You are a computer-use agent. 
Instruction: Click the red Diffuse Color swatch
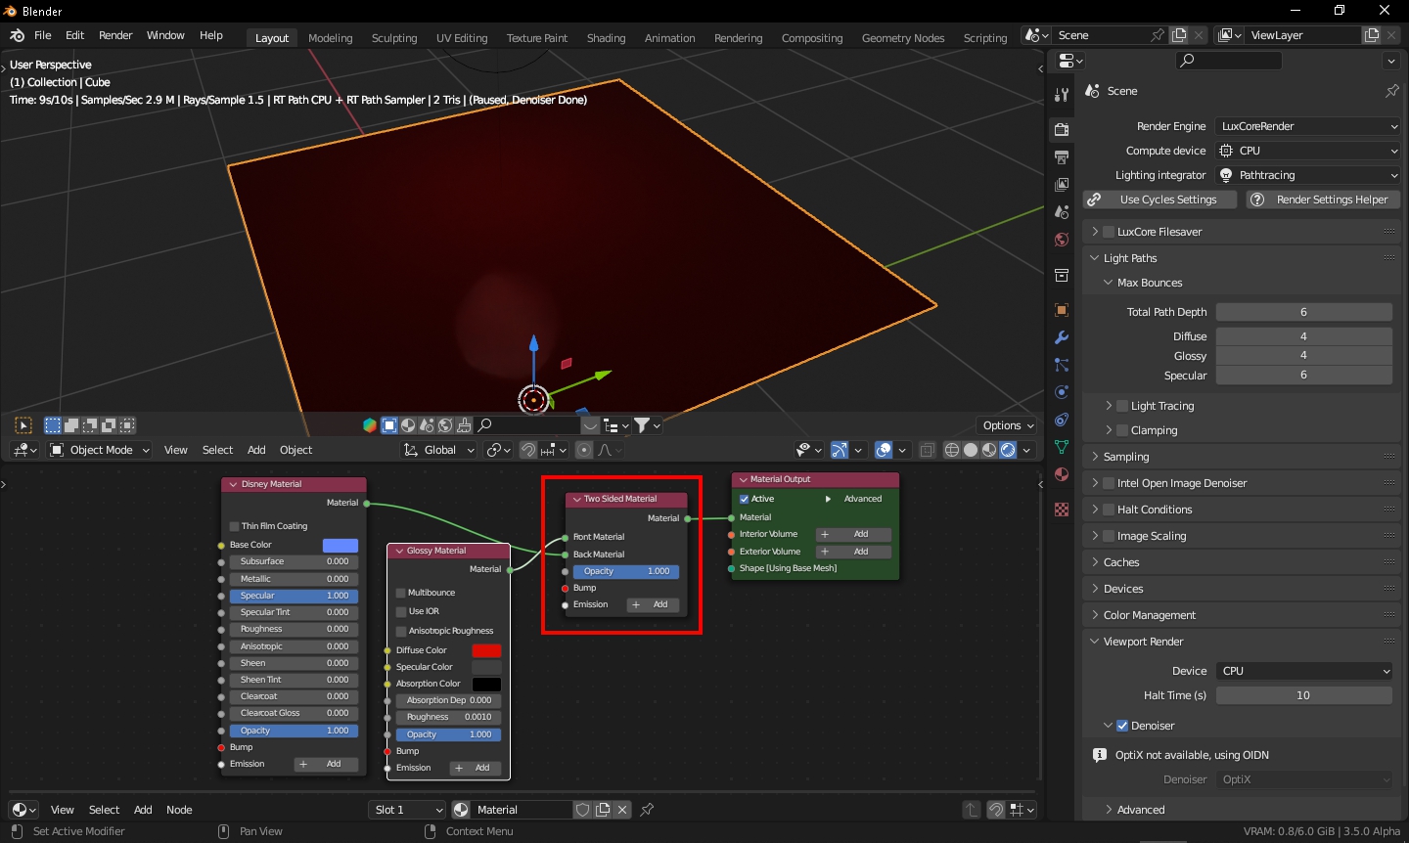(486, 650)
